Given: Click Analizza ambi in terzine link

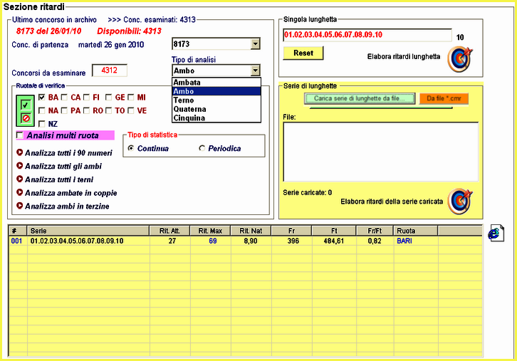Looking at the screenshot, I should point(67,206).
